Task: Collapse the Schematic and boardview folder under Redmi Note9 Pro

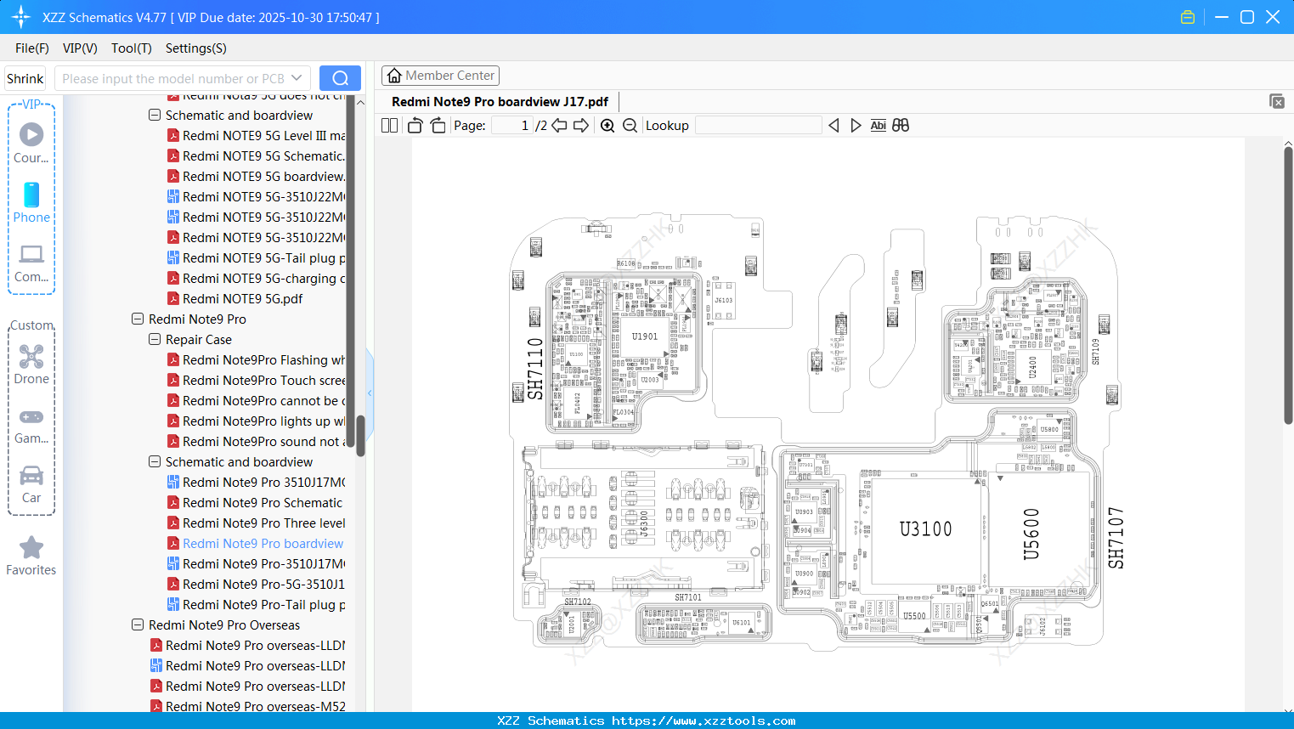Action: [155, 462]
